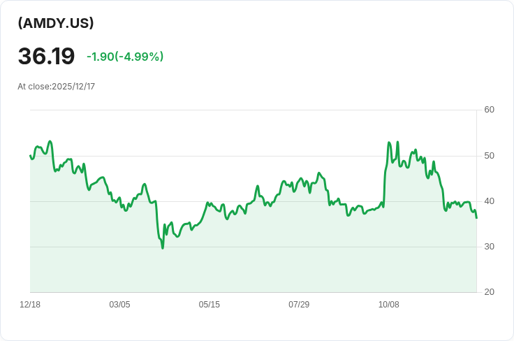
Task: Select the -1.90(-4.99%) price change text
Action: [x=125, y=57]
